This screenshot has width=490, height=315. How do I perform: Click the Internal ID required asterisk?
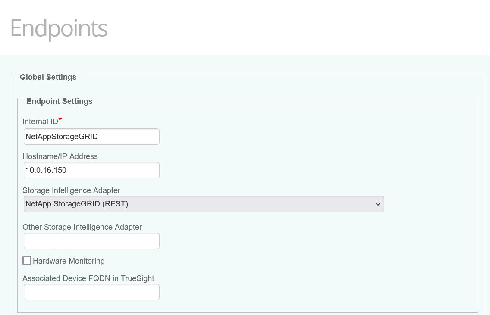click(x=60, y=118)
